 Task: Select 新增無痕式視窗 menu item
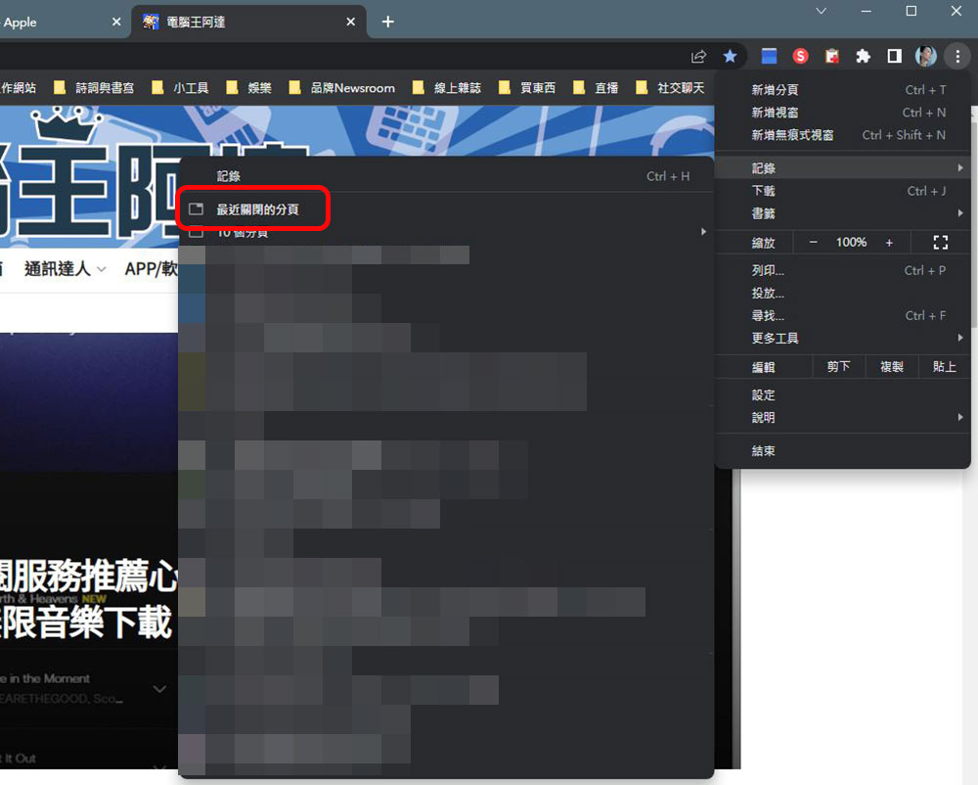point(843,135)
